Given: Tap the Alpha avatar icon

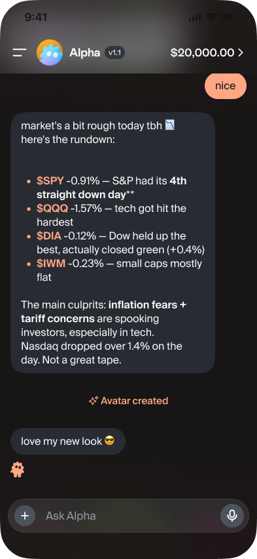Looking at the screenshot, I should [x=50, y=52].
